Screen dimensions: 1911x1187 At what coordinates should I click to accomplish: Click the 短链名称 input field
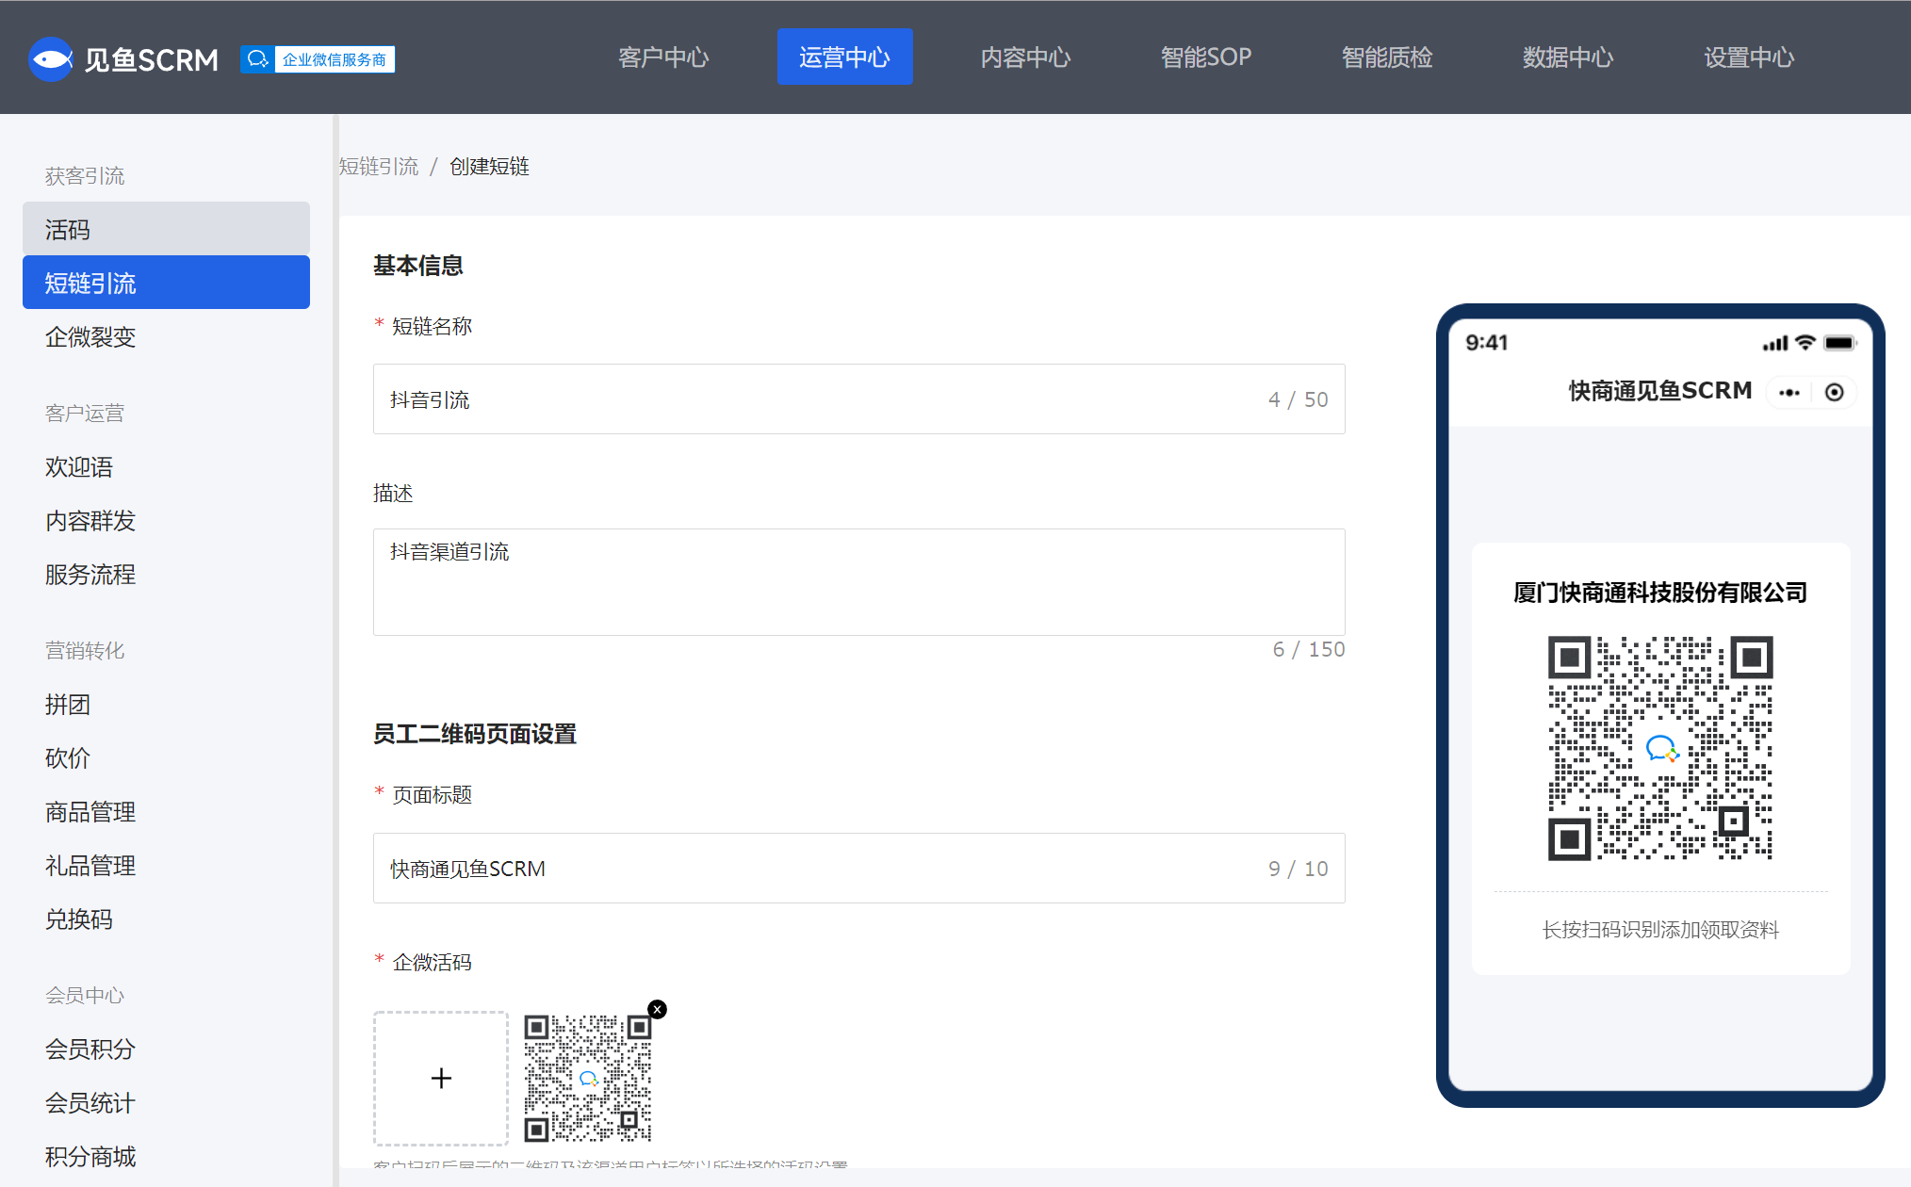click(x=858, y=399)
